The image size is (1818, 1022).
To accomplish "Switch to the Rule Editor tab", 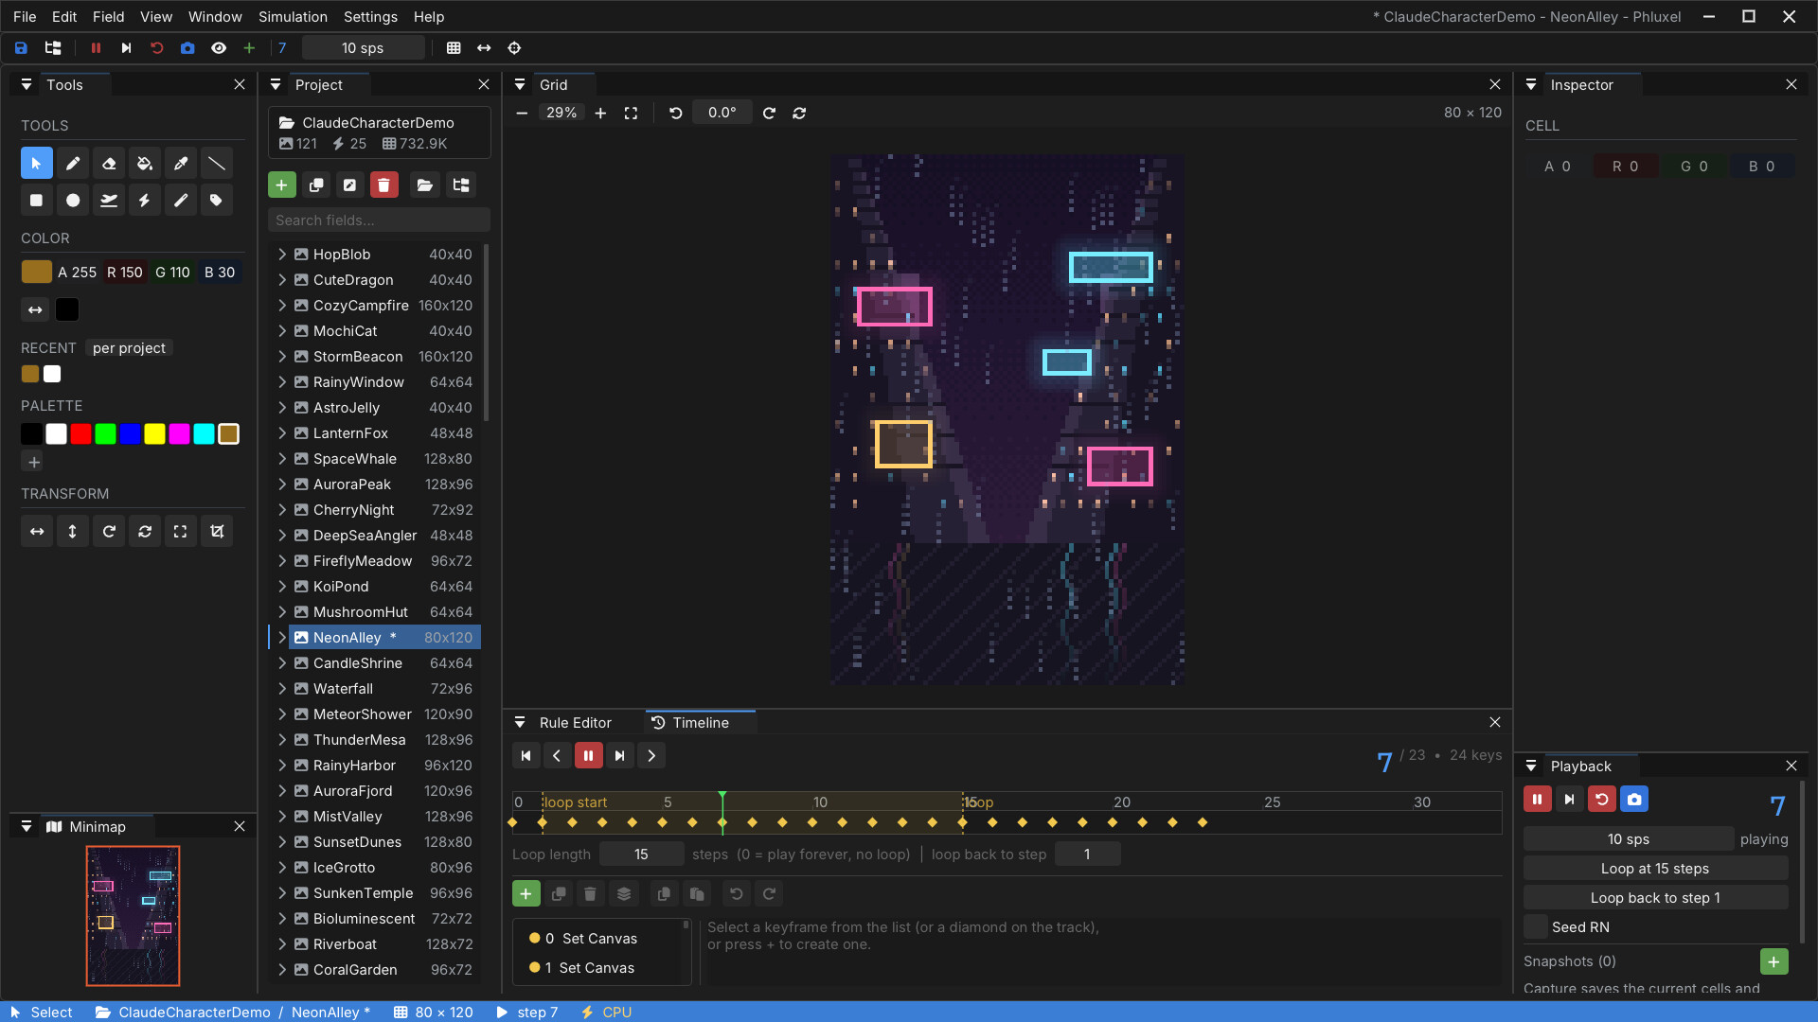I will click(x=575, y=723).
